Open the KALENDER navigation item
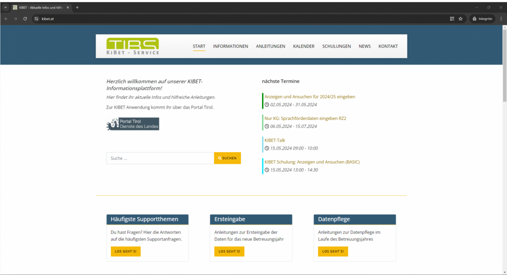The height and width of the screenshot is (275, 507). pos(303,46)
